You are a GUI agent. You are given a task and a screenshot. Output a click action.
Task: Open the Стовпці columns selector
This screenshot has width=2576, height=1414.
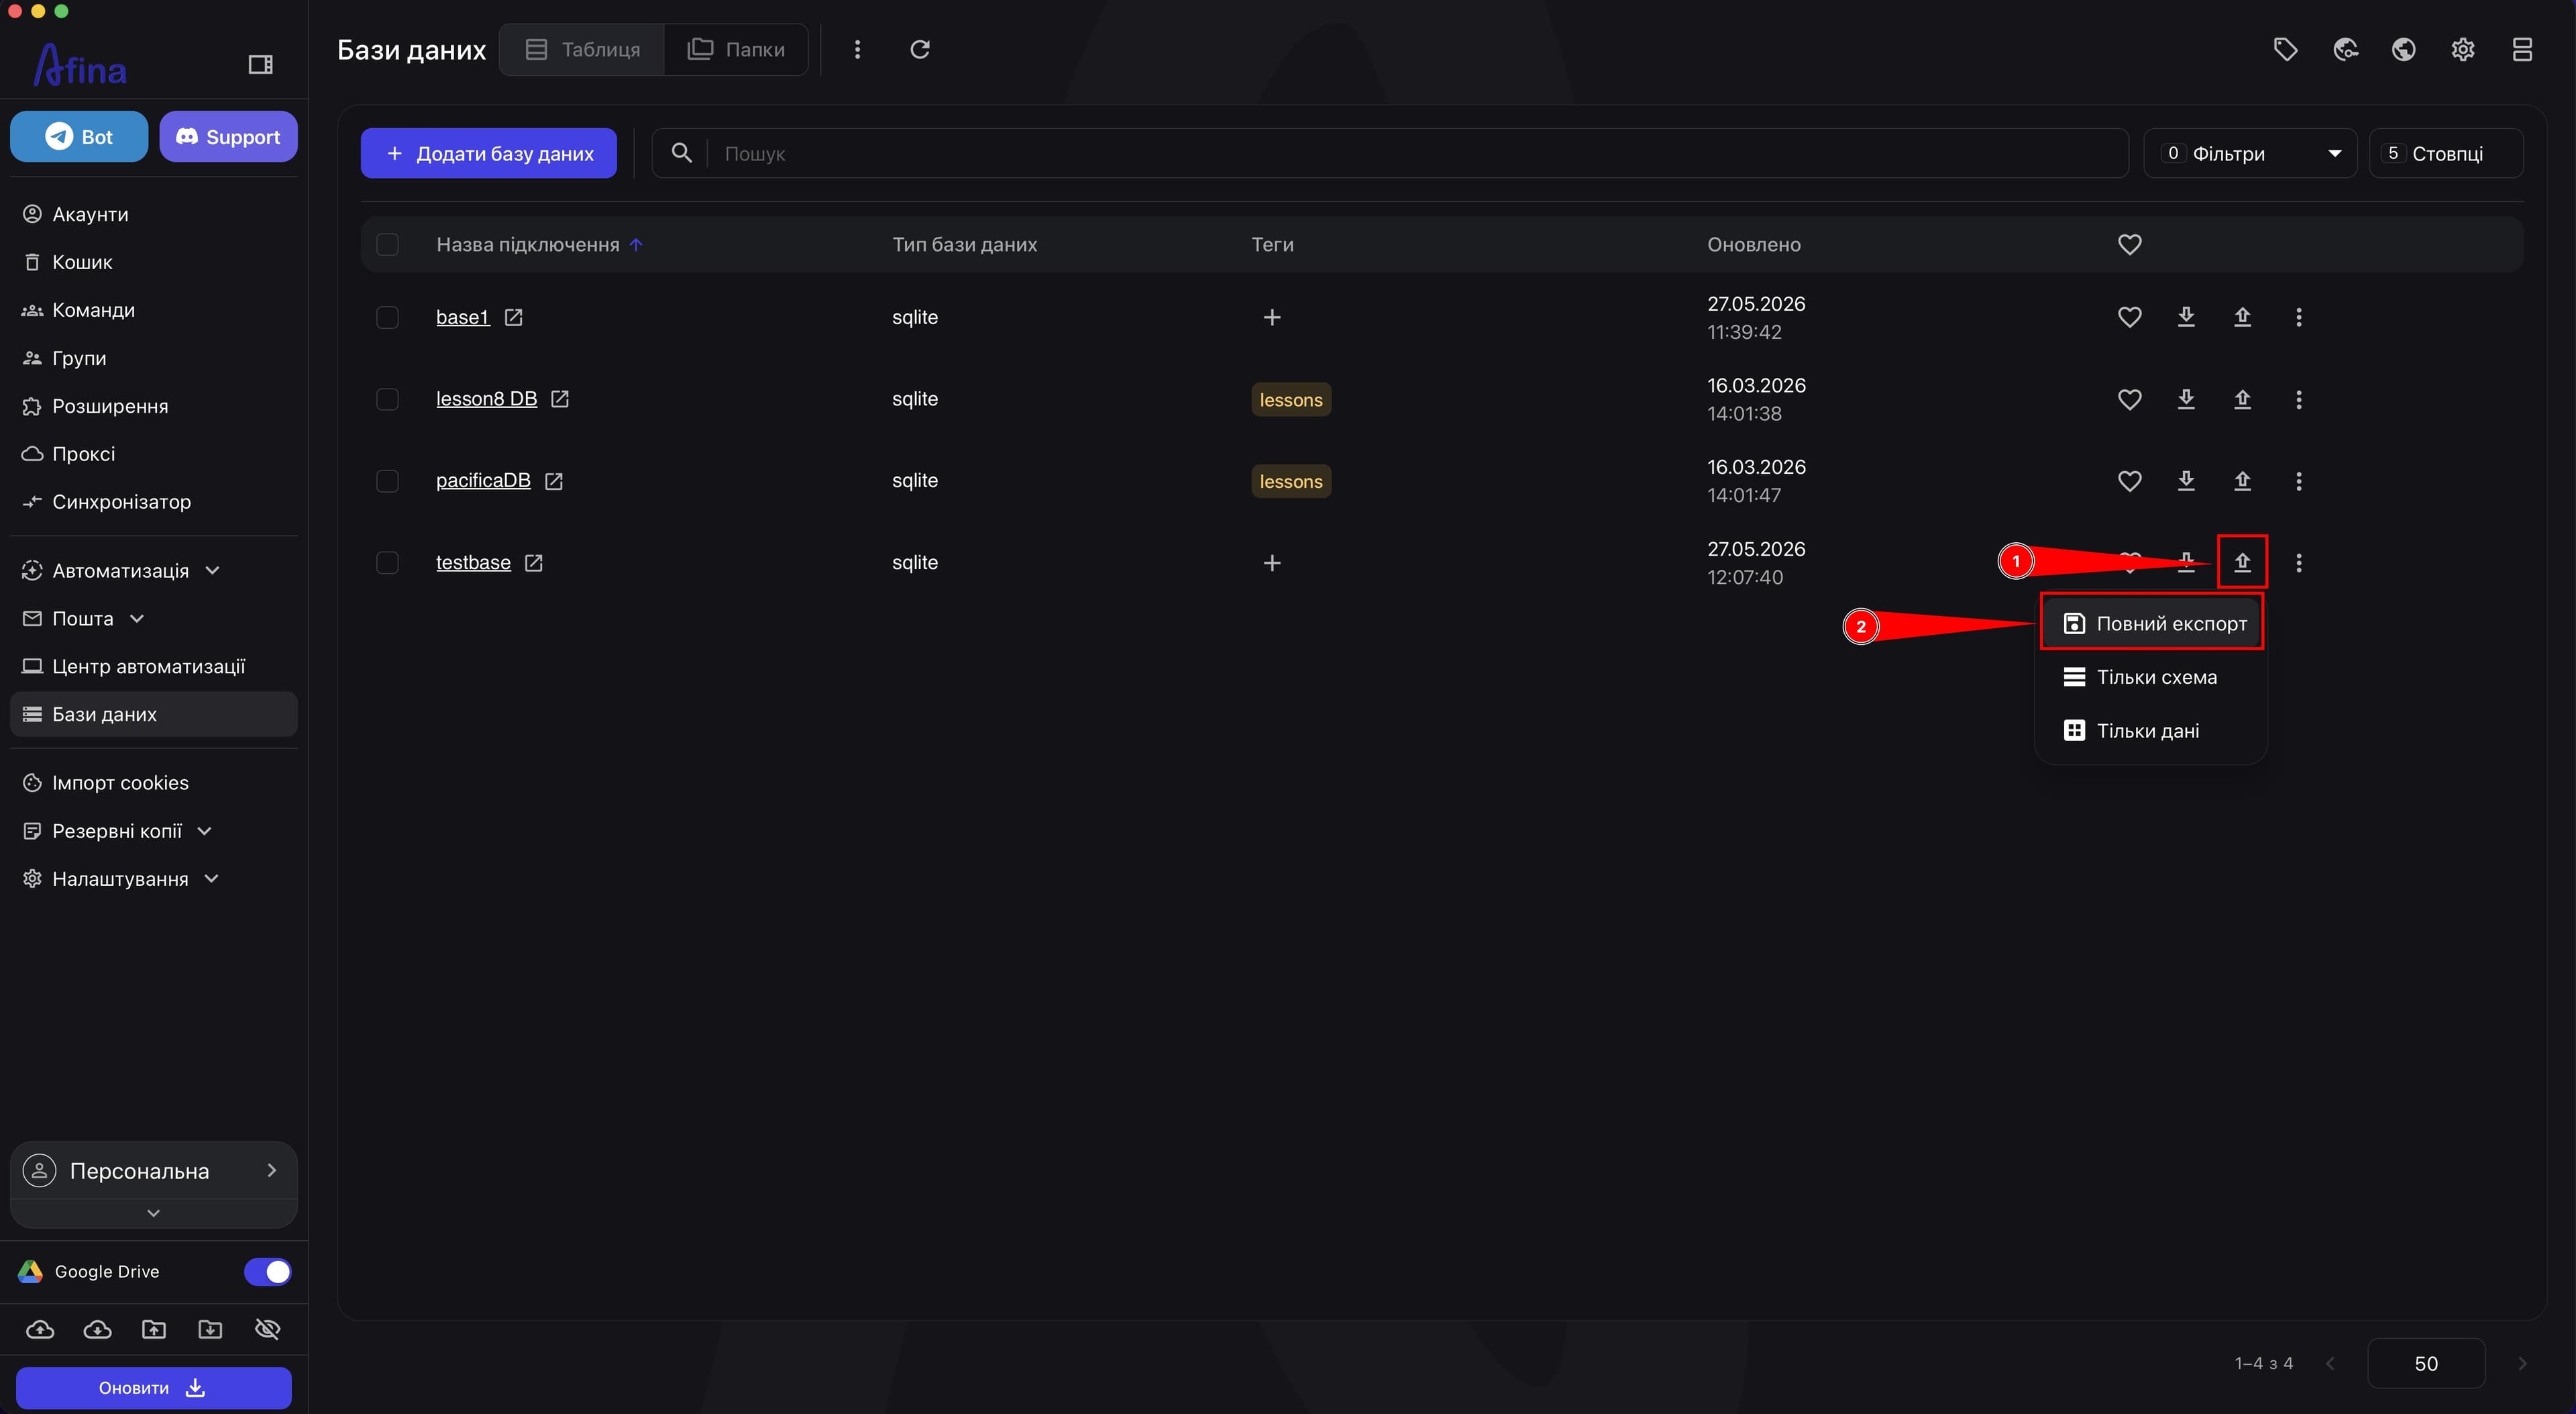(x=2446, y=153)
